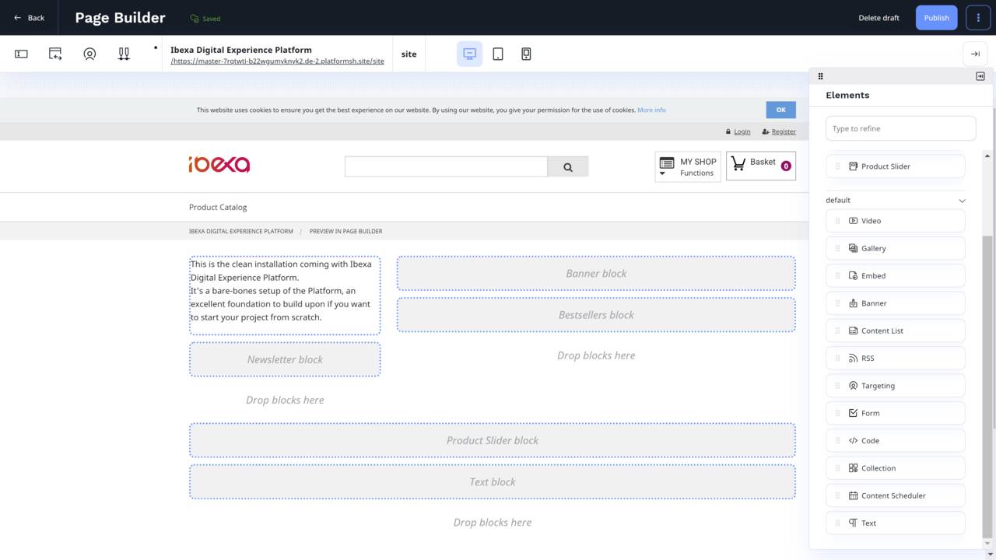Screen dimensions: 996x560
Task: Select the Product Slider element
Action: pyautogui.click(x=896, y=166)
